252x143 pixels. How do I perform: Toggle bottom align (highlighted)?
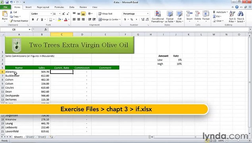pyautogui.click(x=83, y=14)
